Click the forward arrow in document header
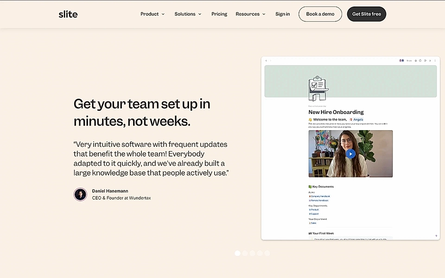Viewport: 445px width, 278px height. 270,61
